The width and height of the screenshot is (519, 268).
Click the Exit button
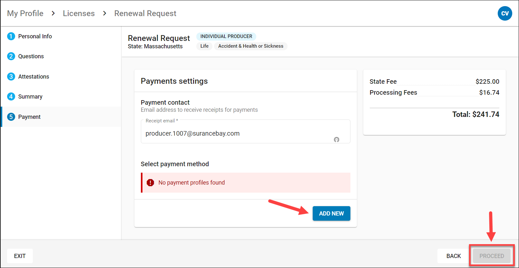(x=20, y=256)
